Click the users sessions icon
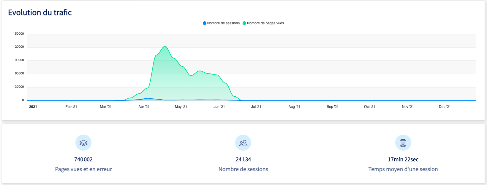This screenshot has width=487, height=185. coord(243,143)
